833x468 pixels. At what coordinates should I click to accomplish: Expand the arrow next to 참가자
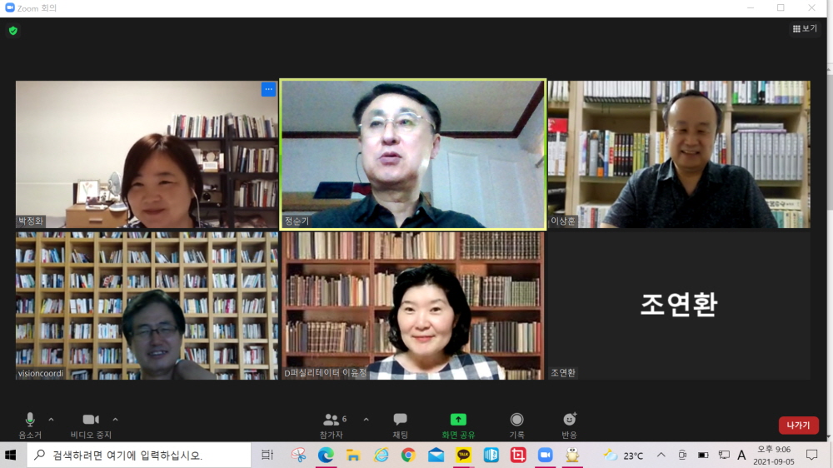click(366, 420)
